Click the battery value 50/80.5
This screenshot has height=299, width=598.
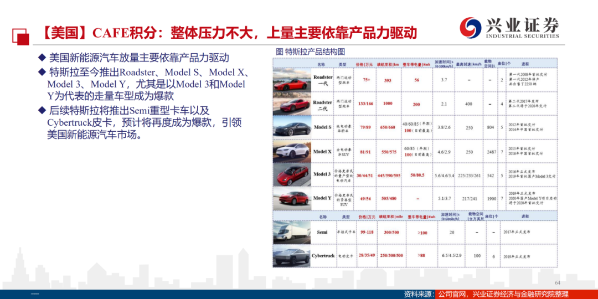click(416, 176)
